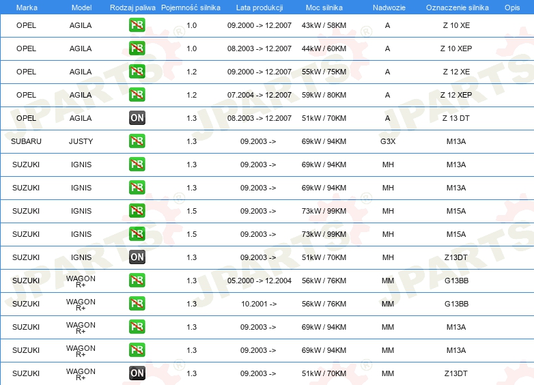Click the G3X body type cell
This screenshot has width=534, height=385.
388,141
